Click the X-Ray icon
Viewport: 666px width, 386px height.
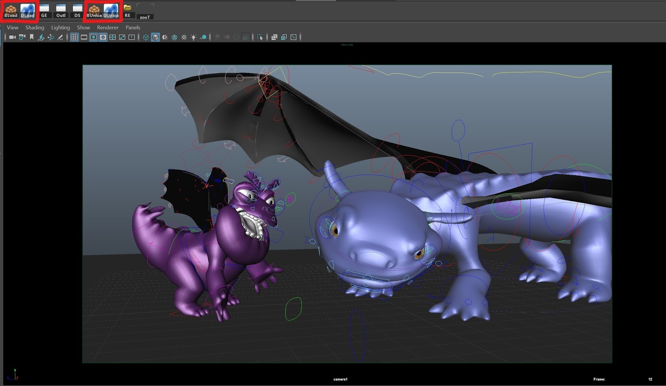[x=274, y=37]
